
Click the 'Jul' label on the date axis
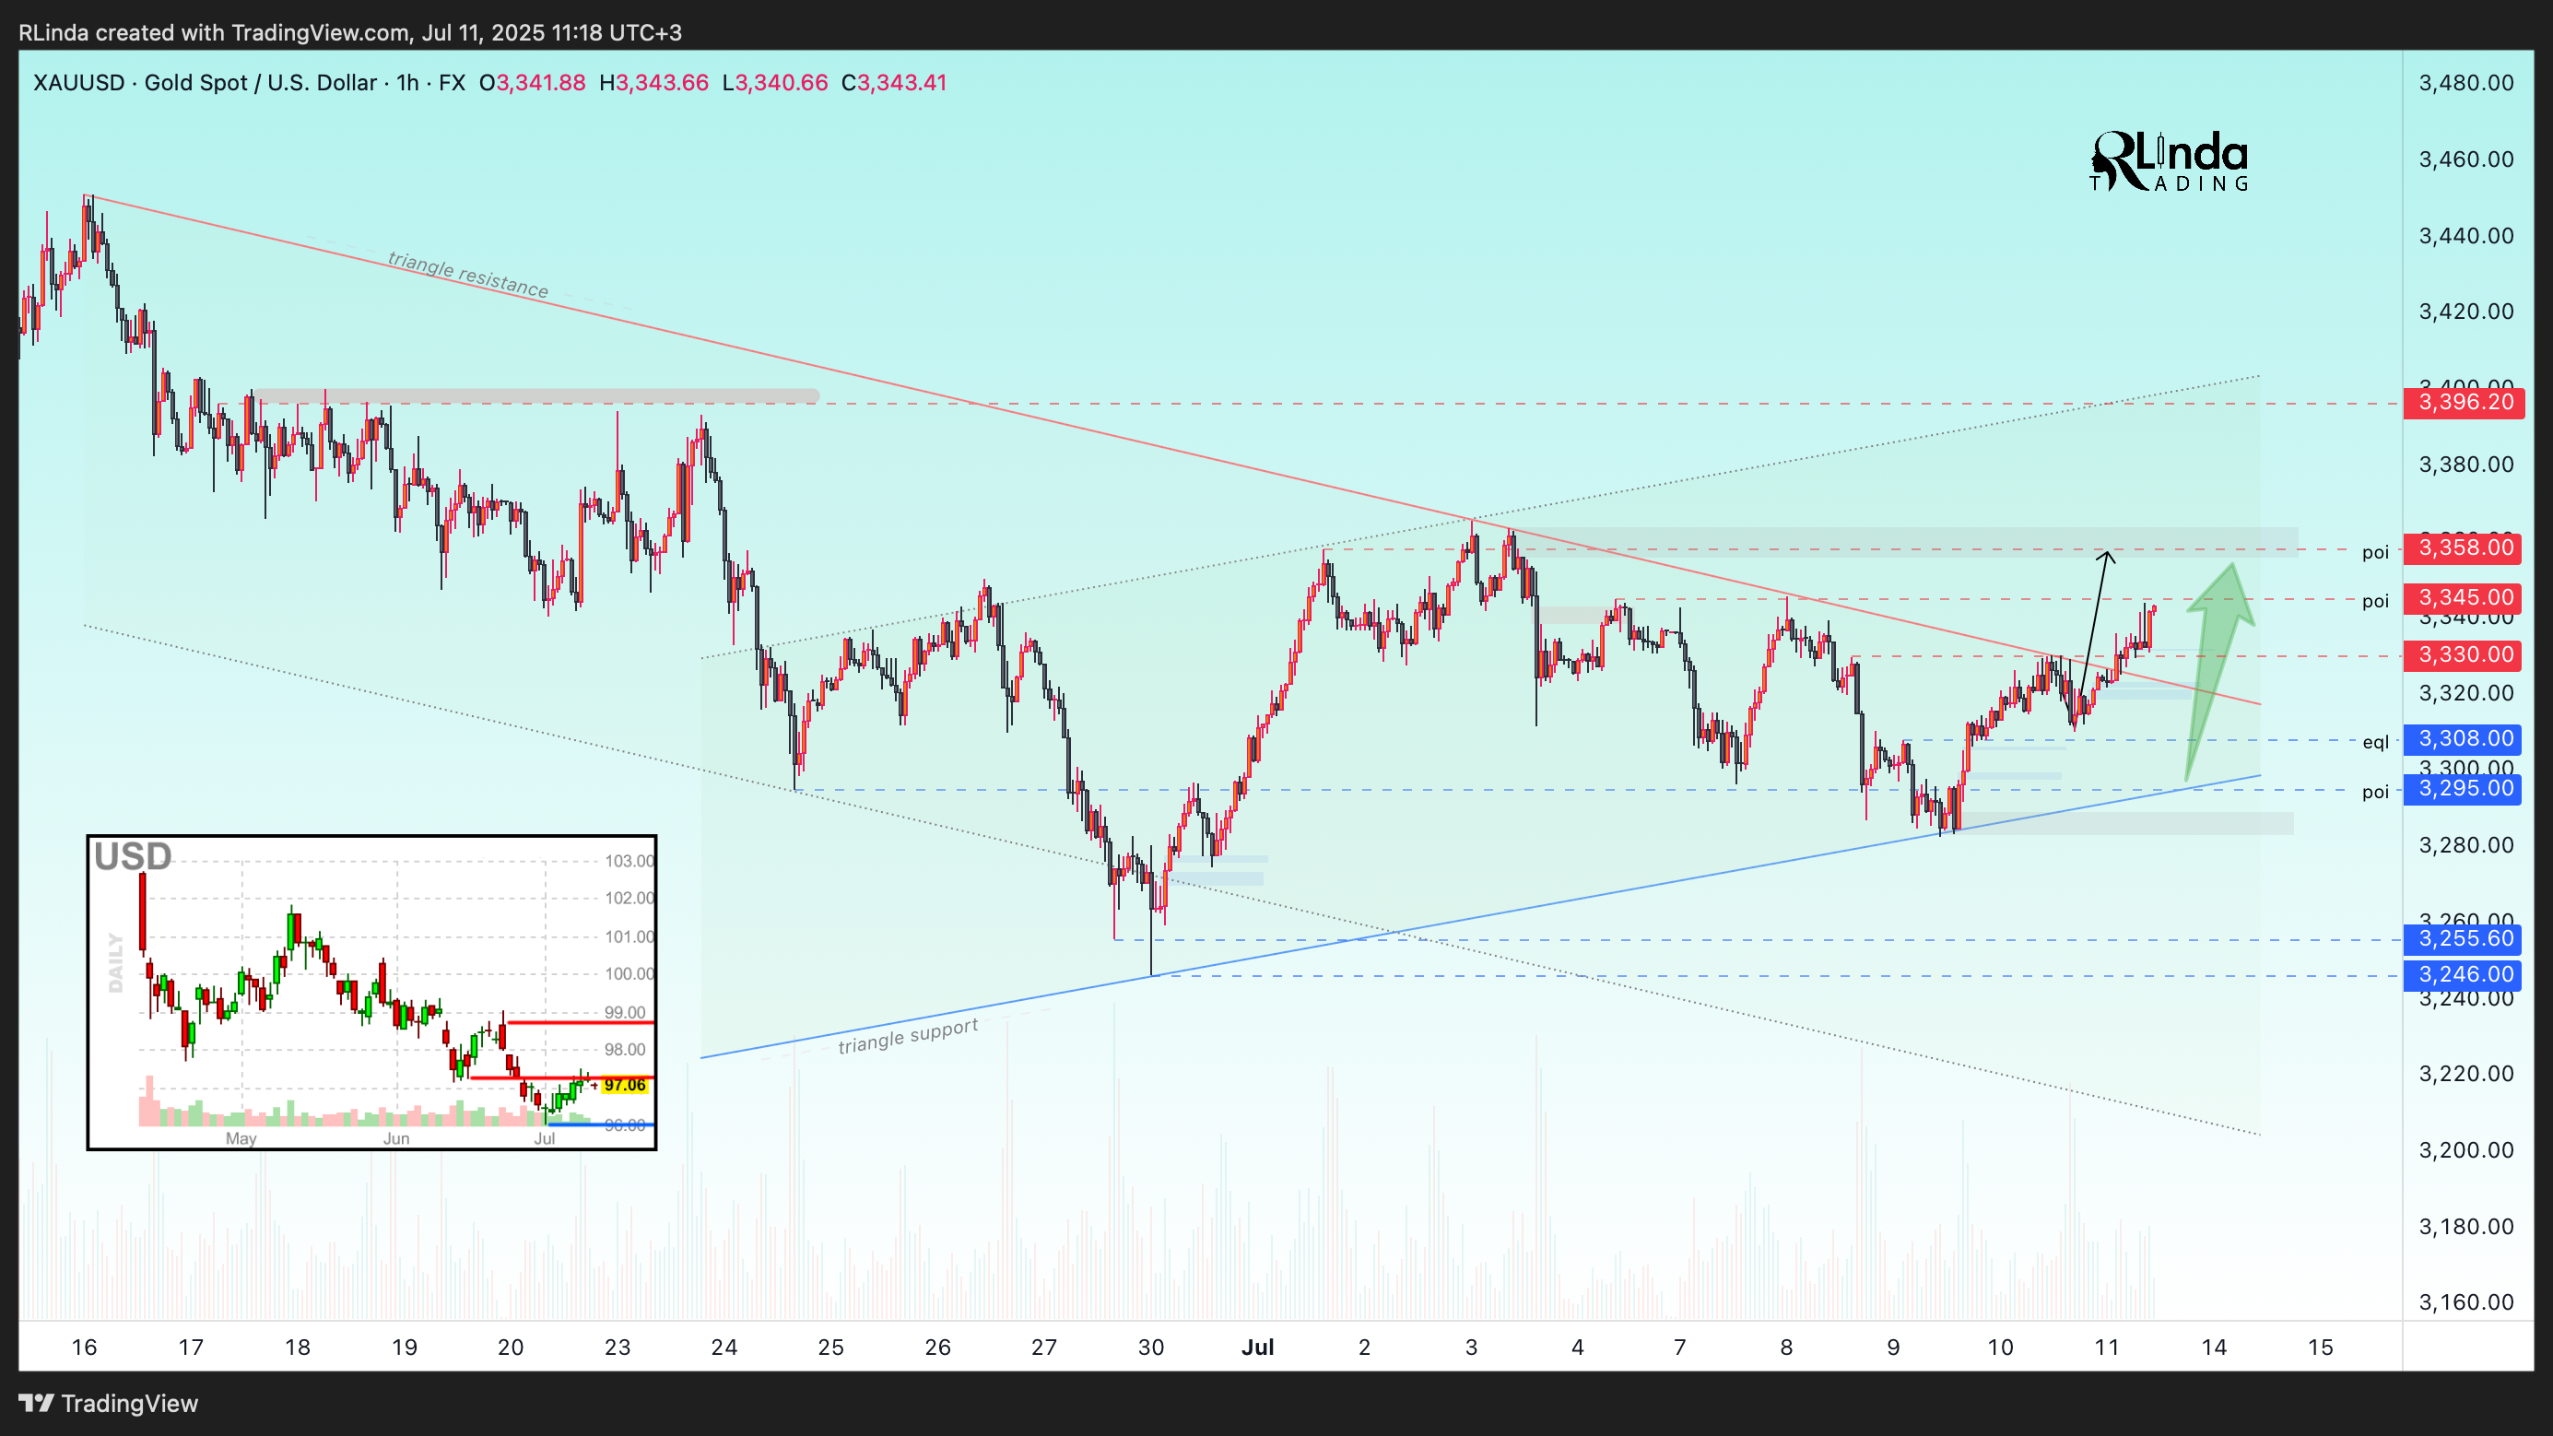click(x=1258, y=1348)
